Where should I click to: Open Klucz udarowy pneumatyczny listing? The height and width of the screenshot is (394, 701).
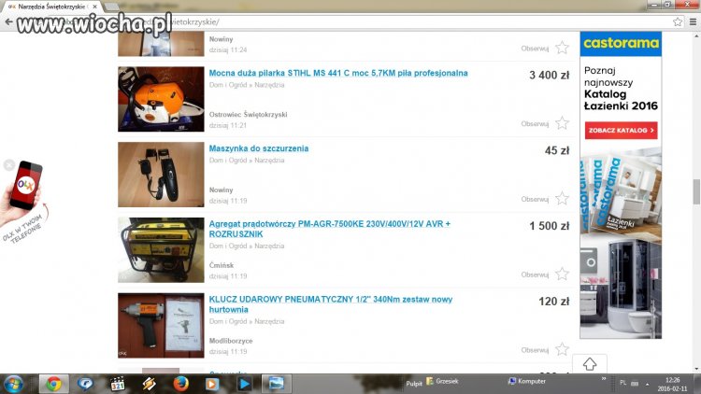pos(331,304)
